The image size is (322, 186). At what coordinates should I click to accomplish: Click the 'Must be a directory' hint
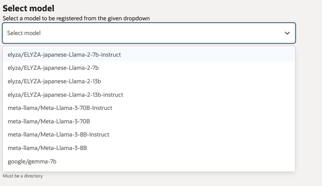pos(23,176)
